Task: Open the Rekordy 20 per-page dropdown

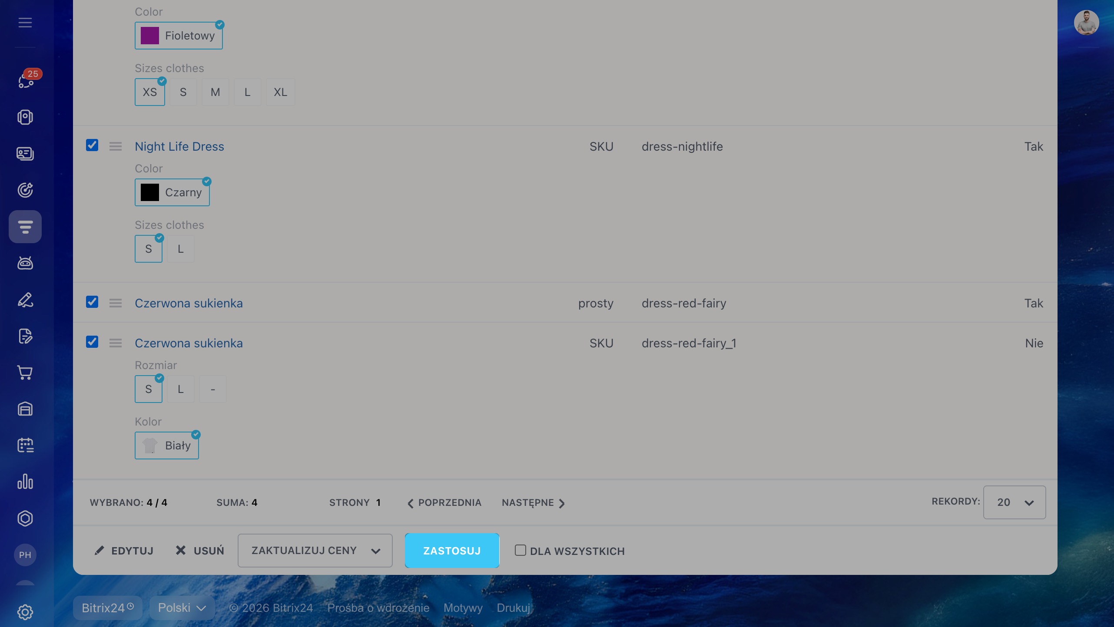Action: point(1014,502)
